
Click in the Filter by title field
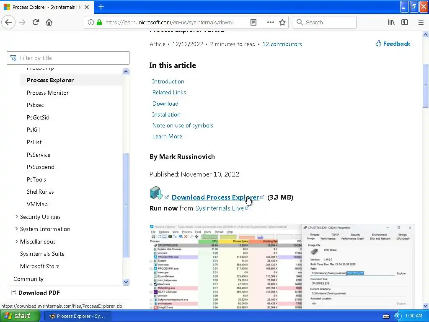click(68, 58)
